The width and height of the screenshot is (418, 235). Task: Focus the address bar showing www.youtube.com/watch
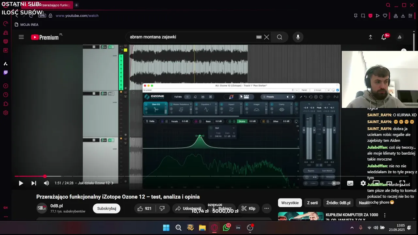77,16
